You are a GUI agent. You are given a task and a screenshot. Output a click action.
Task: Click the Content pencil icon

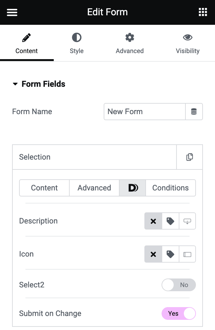[x=26, y=37]
